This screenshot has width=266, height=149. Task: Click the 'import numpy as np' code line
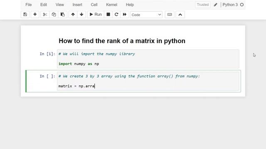pyautogui.click(x=79, y=64)
